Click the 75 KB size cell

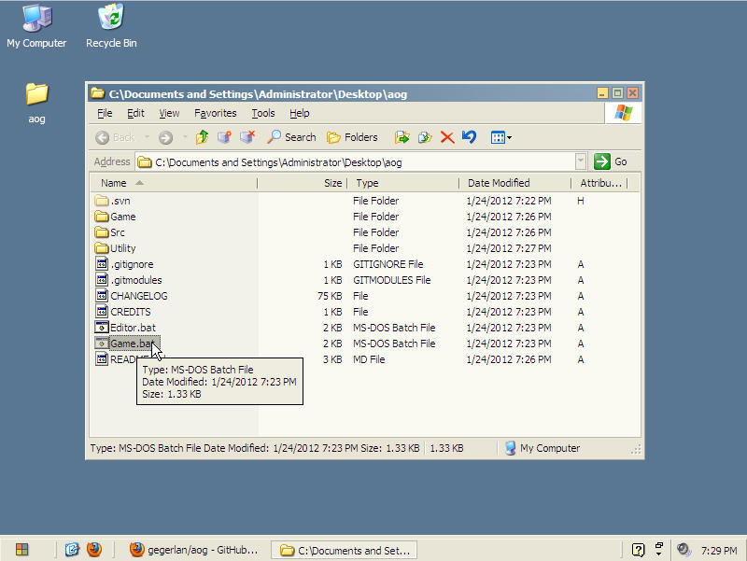point(330,296)
